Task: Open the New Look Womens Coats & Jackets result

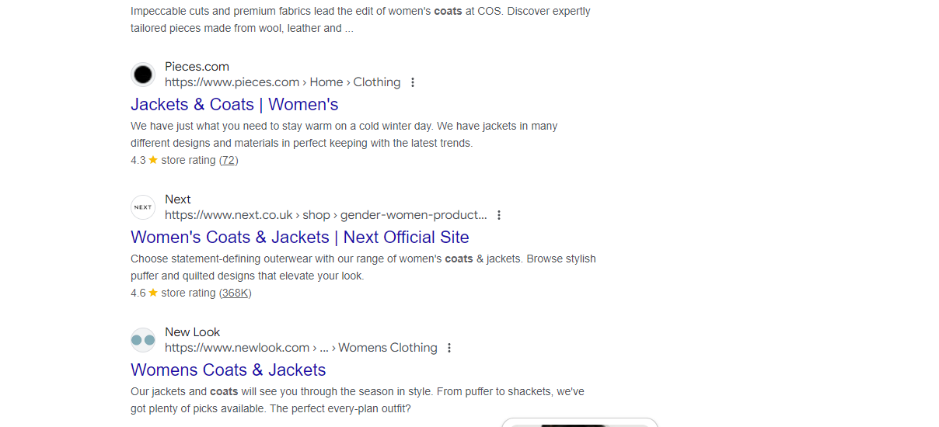Action: pos(229,370)
